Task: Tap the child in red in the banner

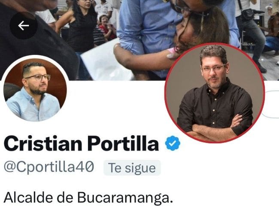Action: (107, 29)
